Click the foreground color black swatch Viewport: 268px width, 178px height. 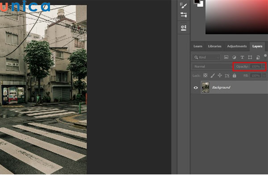click(x=197, y=1)
